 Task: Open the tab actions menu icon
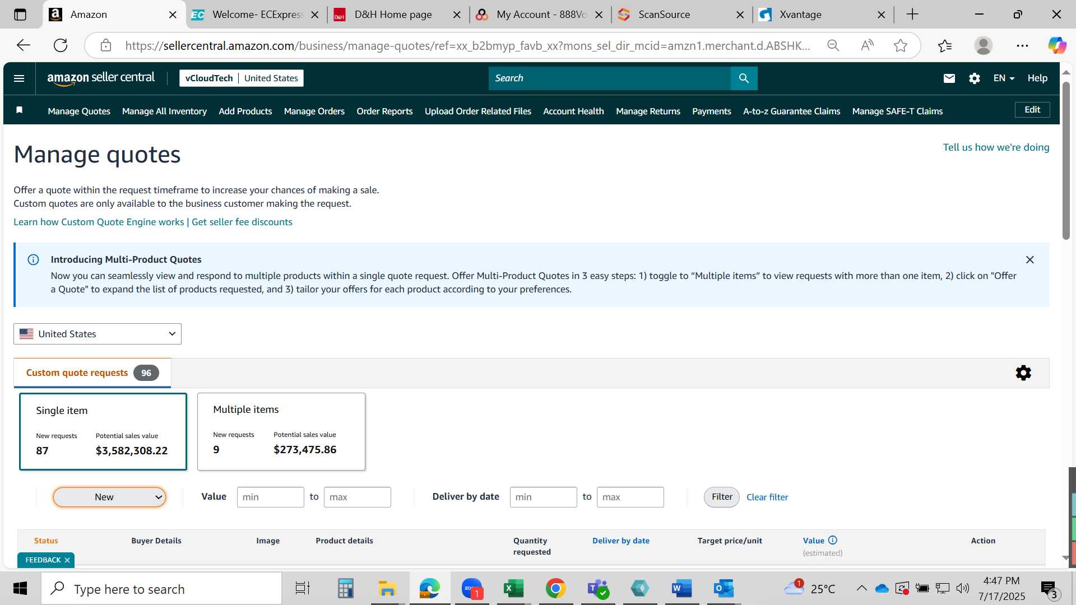20,15
